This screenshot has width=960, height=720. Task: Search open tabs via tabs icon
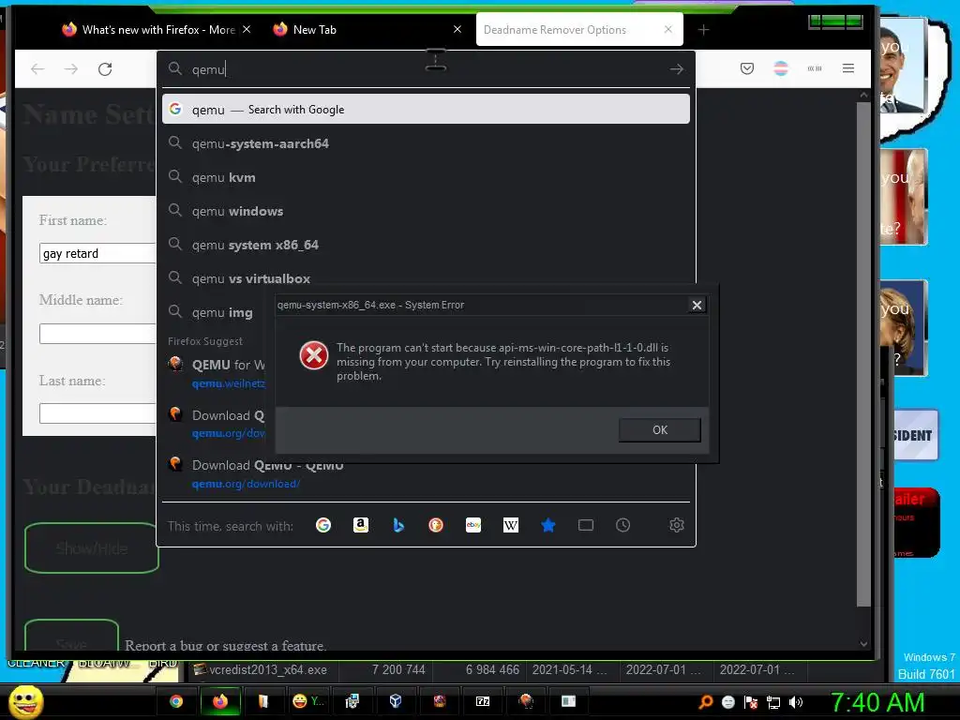tap(585, 525)
